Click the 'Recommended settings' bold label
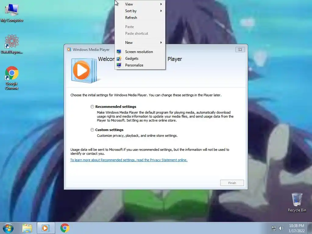 (x=116, y=107)
